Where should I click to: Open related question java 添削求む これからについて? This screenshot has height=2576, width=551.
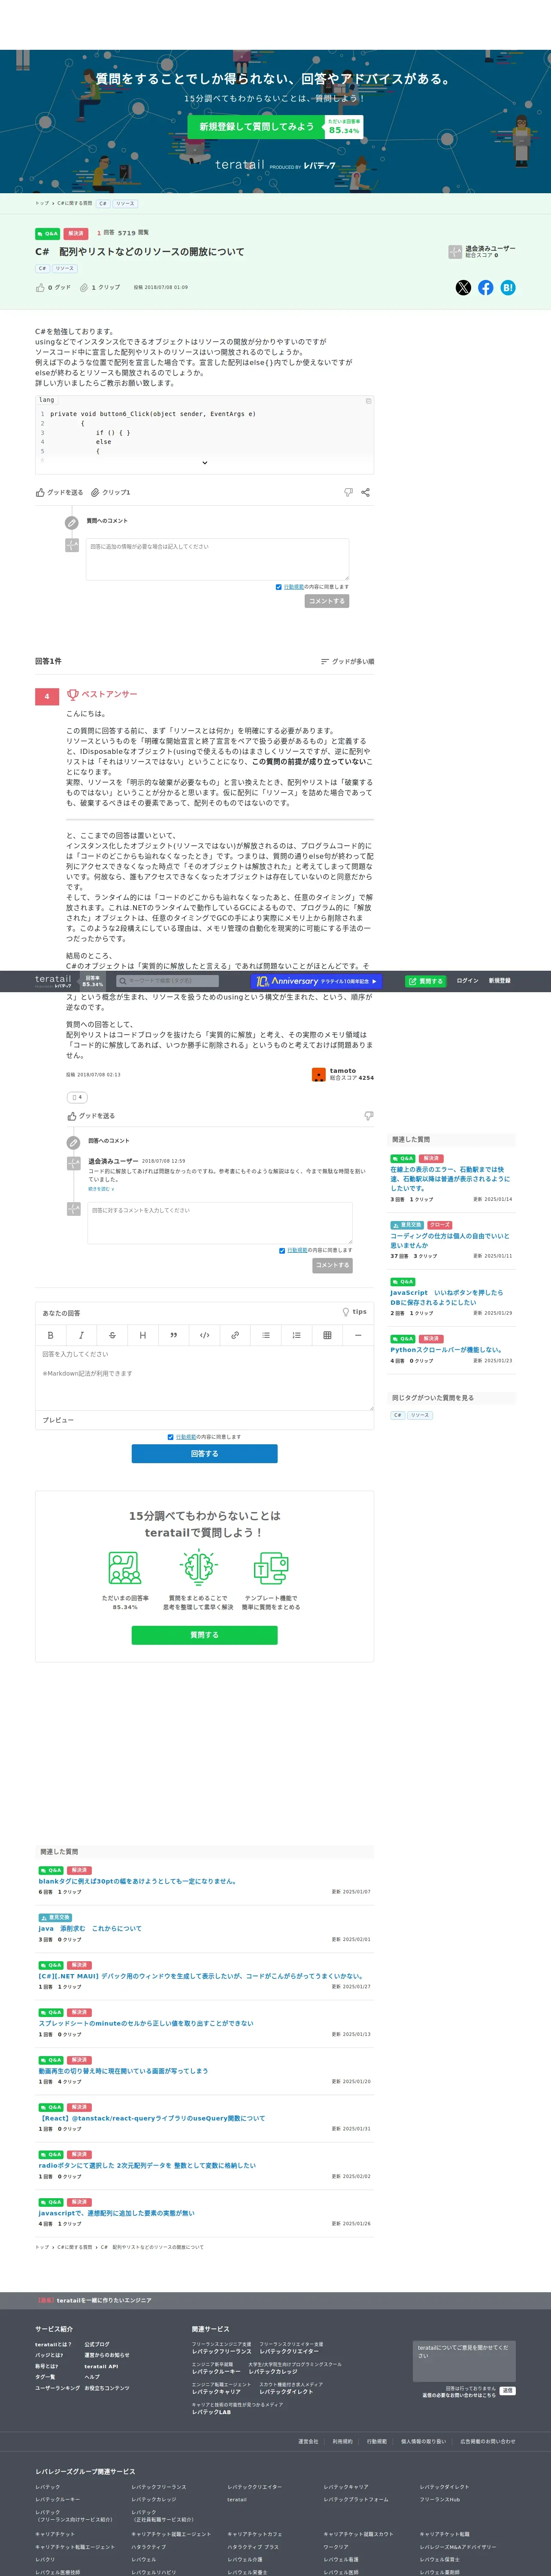[90, 1928]
